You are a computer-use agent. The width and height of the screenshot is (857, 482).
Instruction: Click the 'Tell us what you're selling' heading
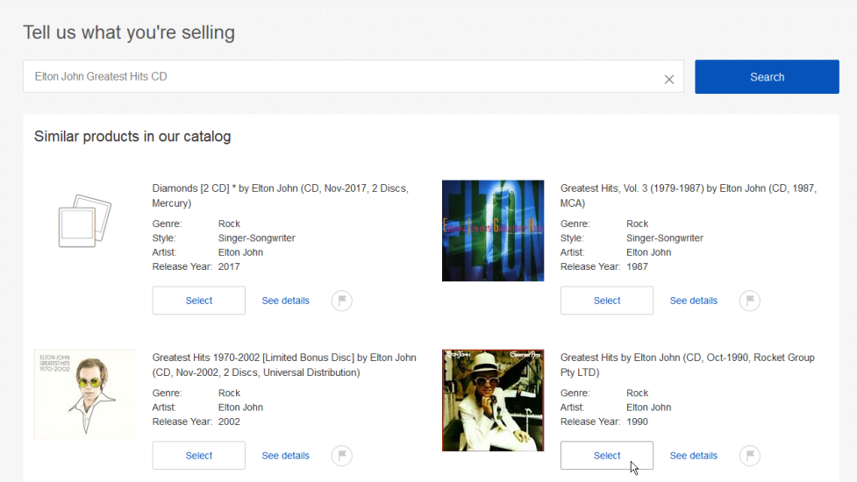click(129, 32)
